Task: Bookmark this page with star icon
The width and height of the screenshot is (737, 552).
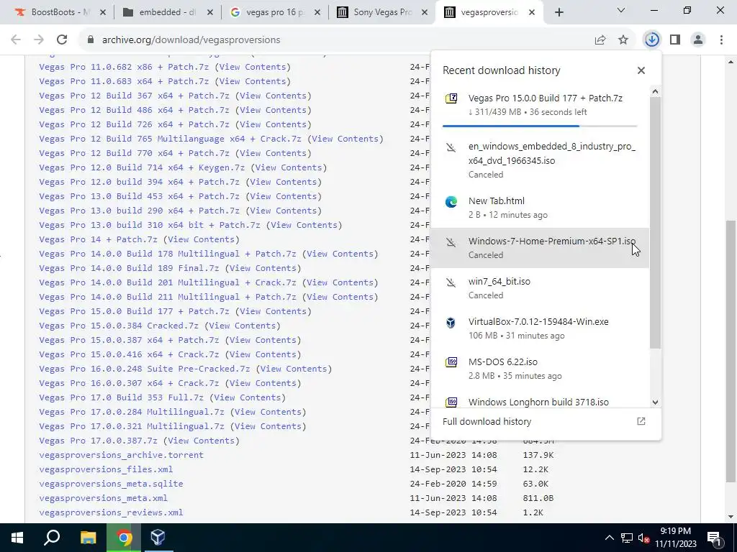Action: pyautogui.click(x=623, y=40)
